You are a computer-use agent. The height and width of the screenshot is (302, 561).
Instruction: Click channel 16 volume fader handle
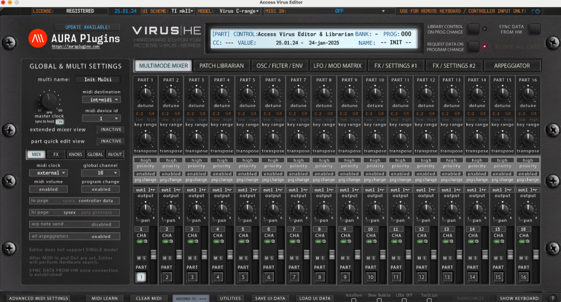[536, 254]
